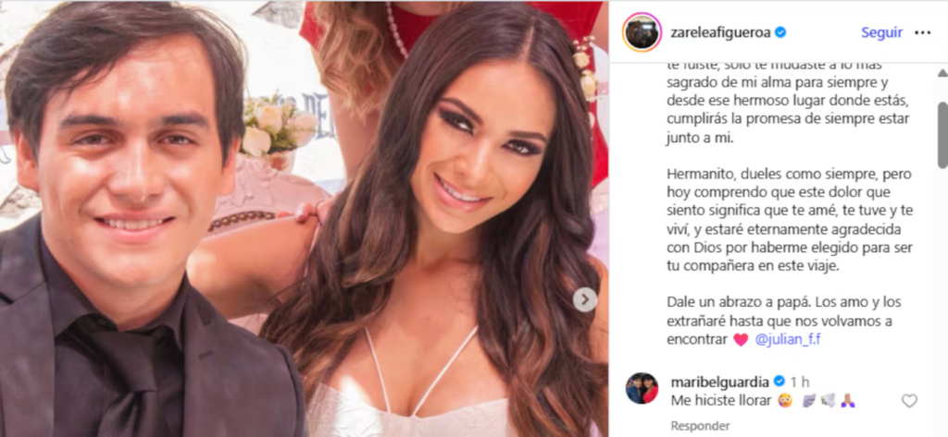948x437 pixels.
Task: Follow the account with Seguir
Action: 881,32
